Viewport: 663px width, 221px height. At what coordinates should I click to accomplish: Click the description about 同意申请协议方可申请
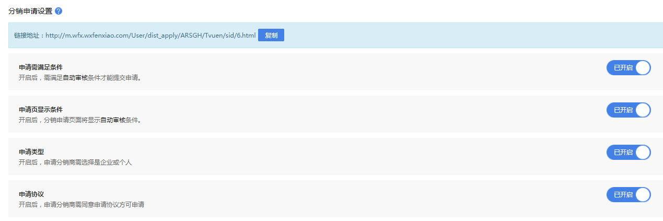[x=82, y=205]
